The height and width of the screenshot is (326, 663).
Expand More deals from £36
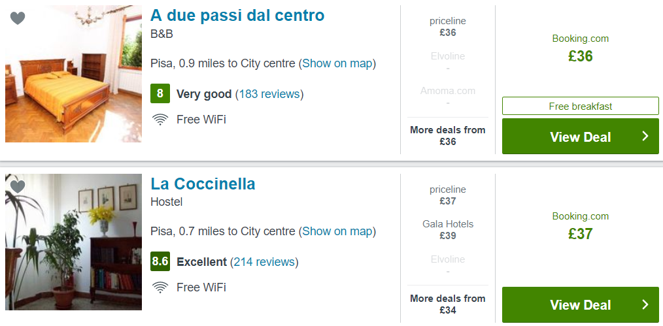pos(448,135)
